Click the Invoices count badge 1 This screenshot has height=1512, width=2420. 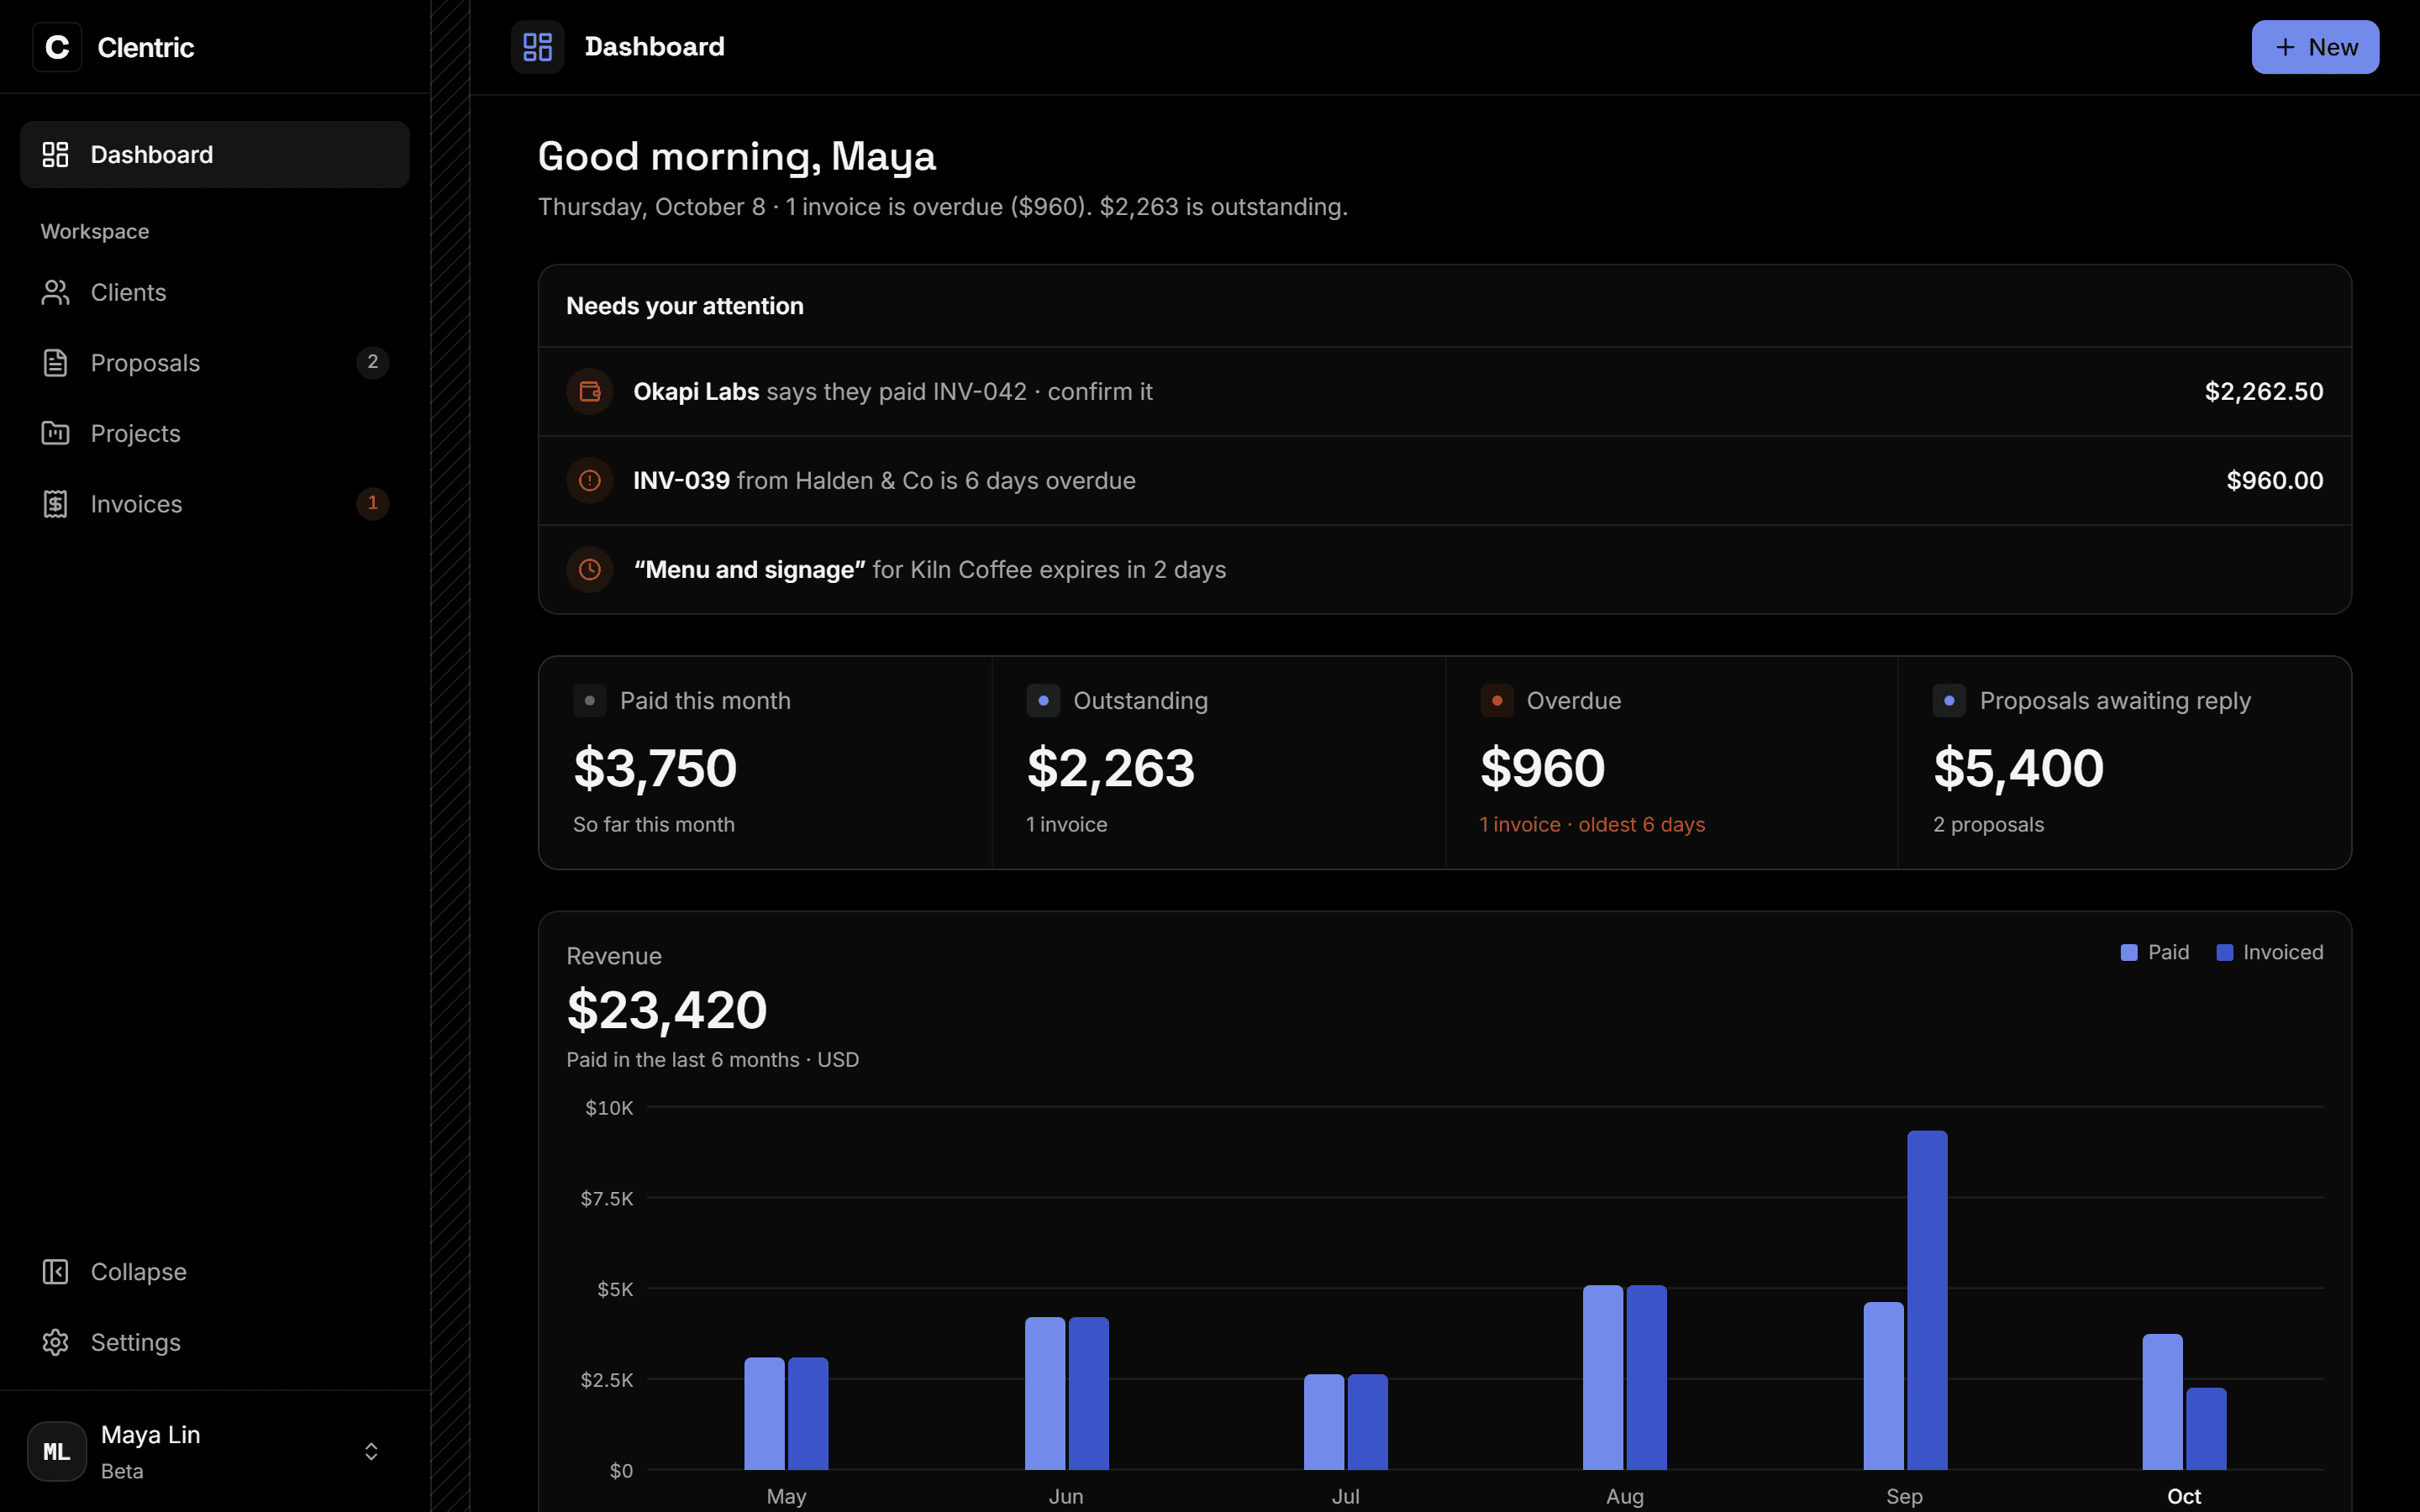[373, 503]
